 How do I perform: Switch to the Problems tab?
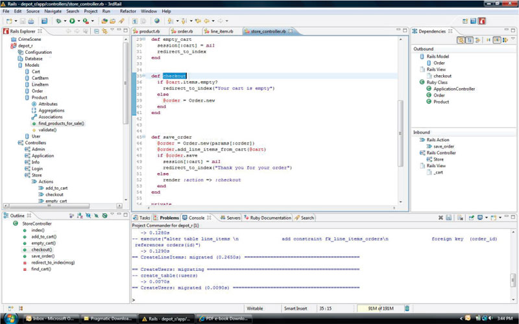pos(167,218)
